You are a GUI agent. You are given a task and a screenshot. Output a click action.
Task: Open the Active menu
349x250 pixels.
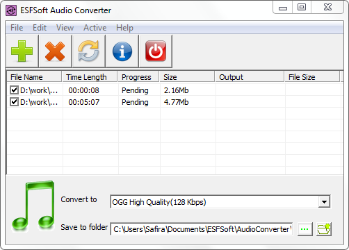click(95, 28)
